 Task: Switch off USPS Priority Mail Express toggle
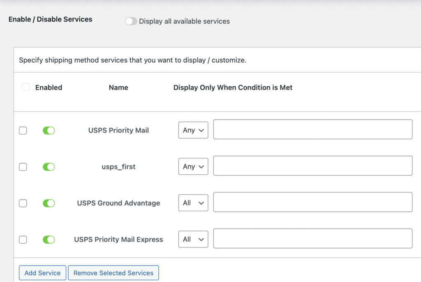(x=49, y=240)
